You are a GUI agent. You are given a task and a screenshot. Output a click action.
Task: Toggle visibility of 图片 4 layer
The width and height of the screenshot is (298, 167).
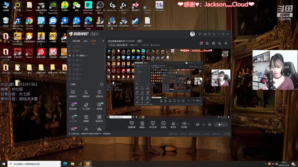point(70,74)
